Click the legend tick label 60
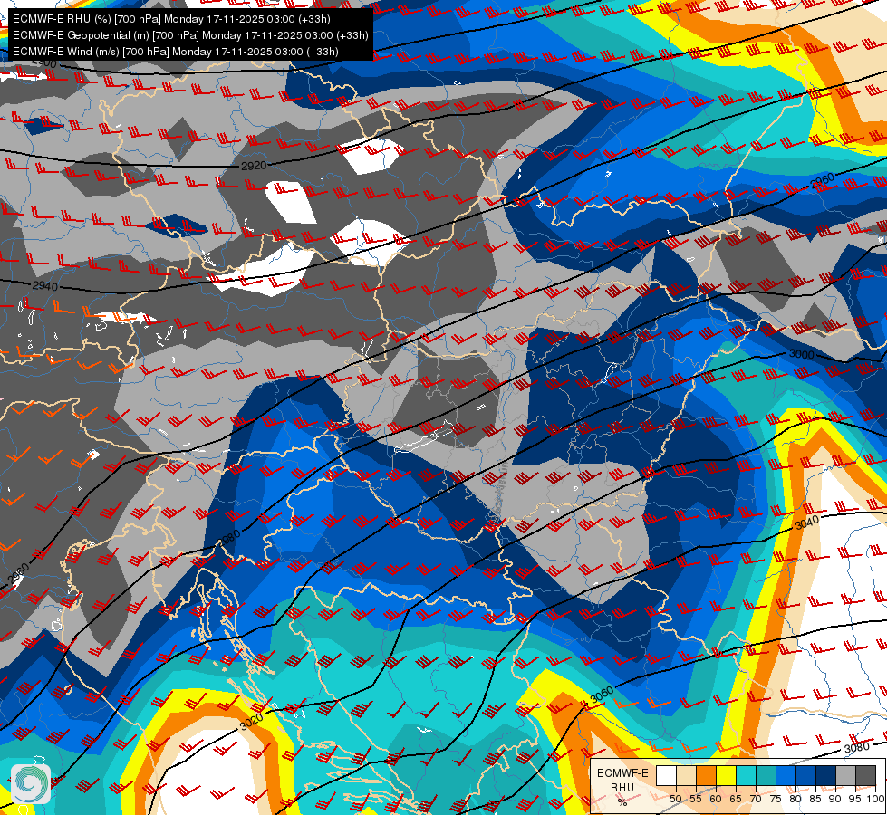This screenshot has height=815, width=887. [x=716, y=799]
